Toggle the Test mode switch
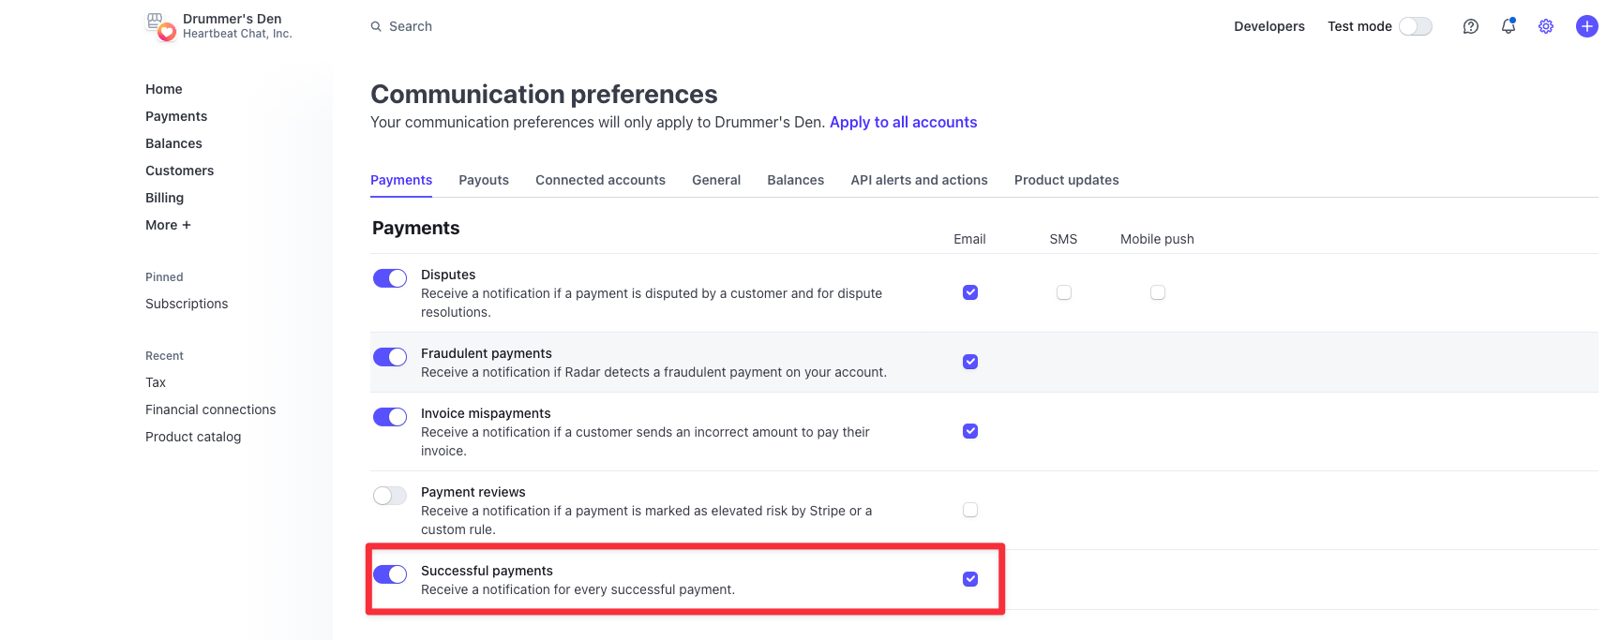This screenshot has width=1621, height=640. point(1415,26)
